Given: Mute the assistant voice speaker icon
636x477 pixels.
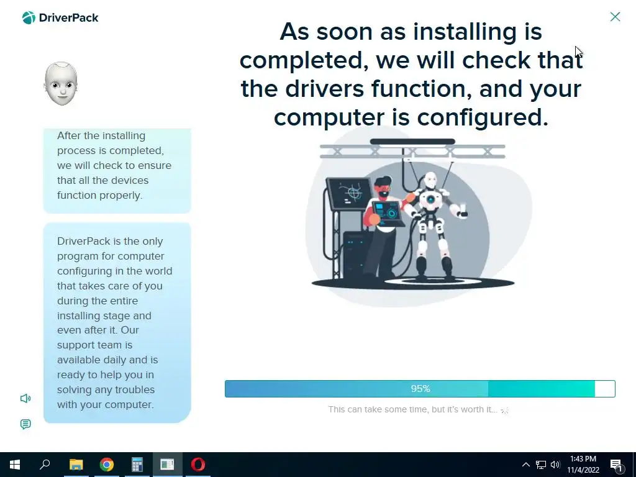Looking at the screenshot, I should (25, 398).
